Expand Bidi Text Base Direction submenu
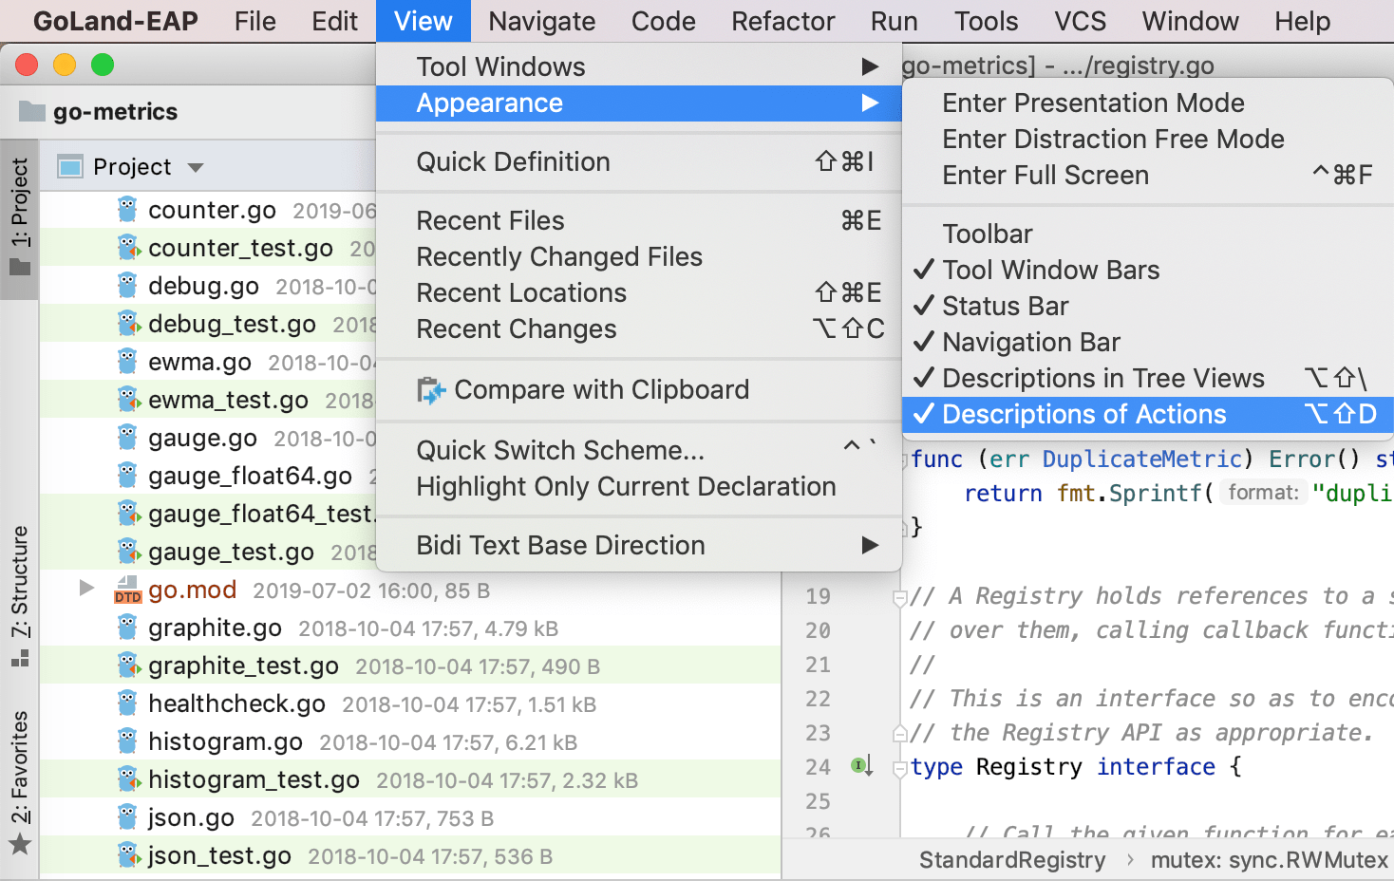Viewport: 1394px width, 881px height. click(639, 545)
